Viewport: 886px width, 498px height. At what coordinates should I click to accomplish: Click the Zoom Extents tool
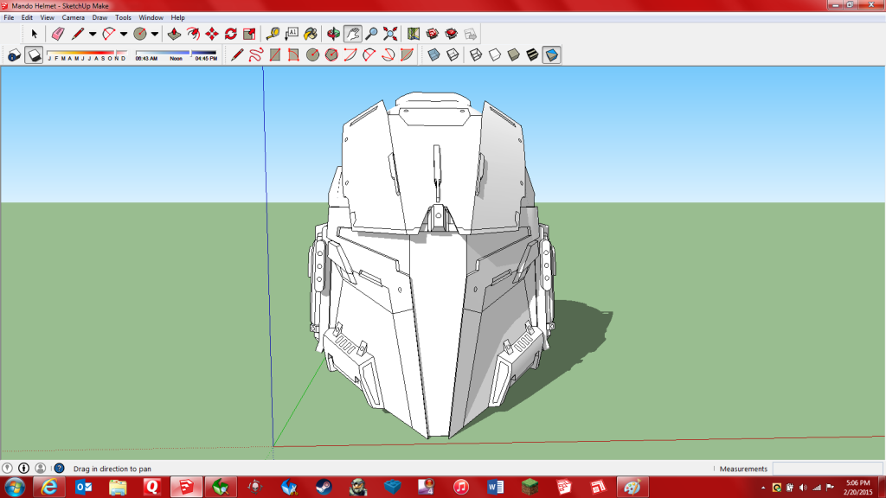click(390, 34)
